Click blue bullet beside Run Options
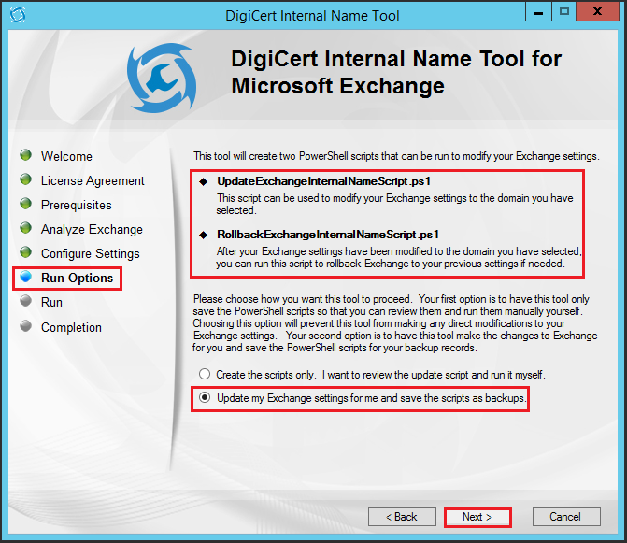Screen dimensions: 627x543 click(25, 278)
